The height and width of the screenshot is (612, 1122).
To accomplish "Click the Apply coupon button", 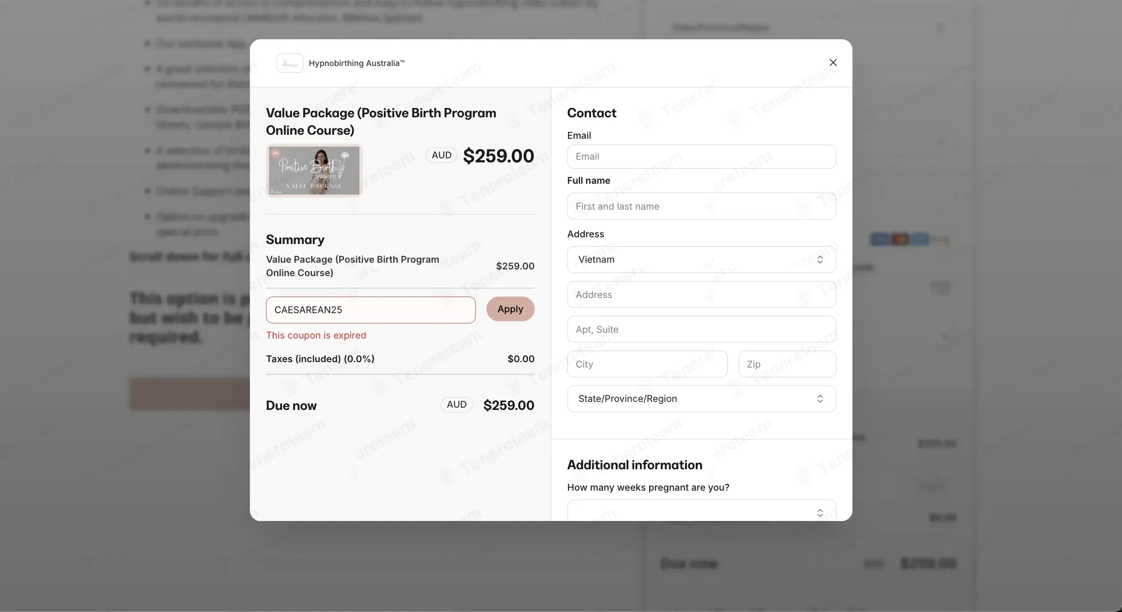I will coord(510,309).
